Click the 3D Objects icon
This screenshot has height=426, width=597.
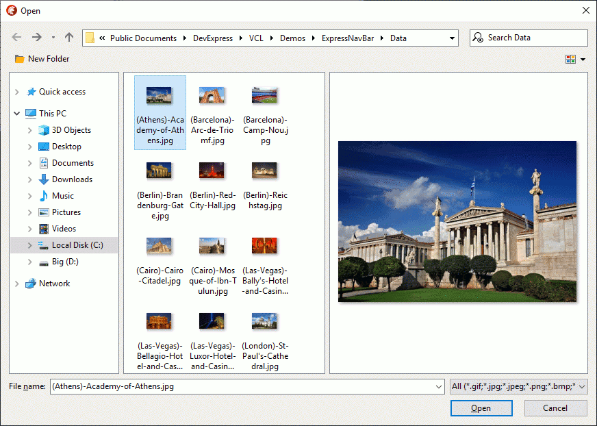click(x=44, y=130)
